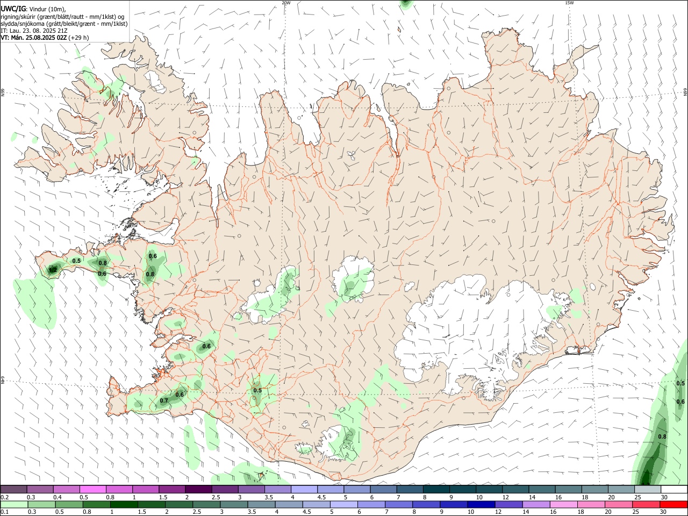The width and height of the screenshot is (688, 516).
Task: Click the lower legend swatch labeled 5
Action: 344,504
